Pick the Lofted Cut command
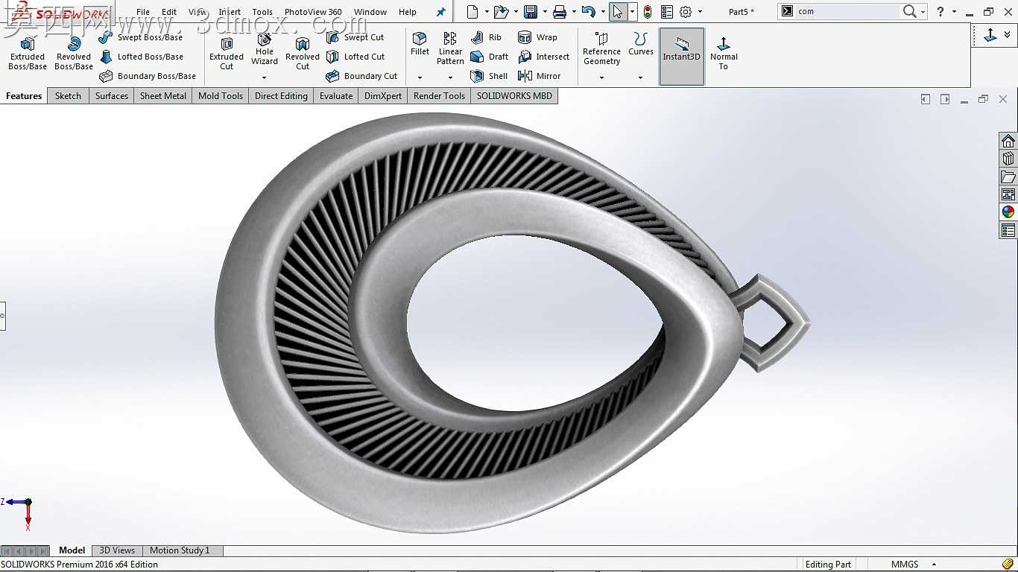 [355, 57]
